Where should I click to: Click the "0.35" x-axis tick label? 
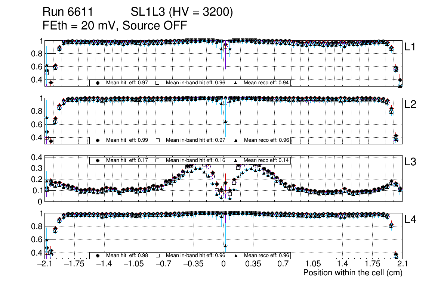coord(253,264)
